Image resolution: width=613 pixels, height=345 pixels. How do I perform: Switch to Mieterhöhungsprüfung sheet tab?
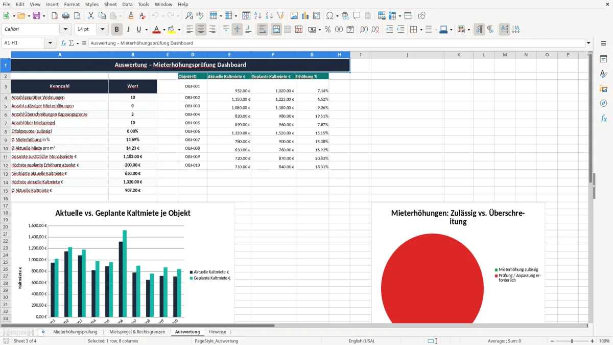coord(75,332)
